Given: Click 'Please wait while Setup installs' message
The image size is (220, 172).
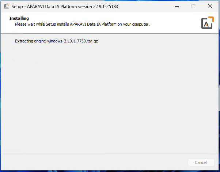Looking at the screenshot, I should pos(82,24).
